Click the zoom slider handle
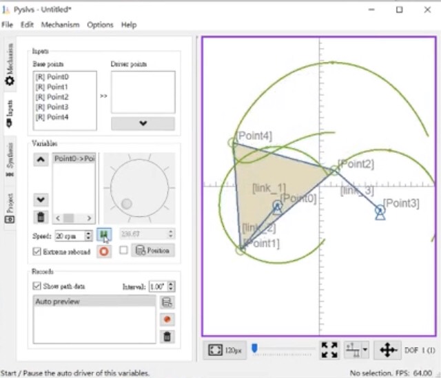This screenshot has height=378, width=441. tap(254, 349)
